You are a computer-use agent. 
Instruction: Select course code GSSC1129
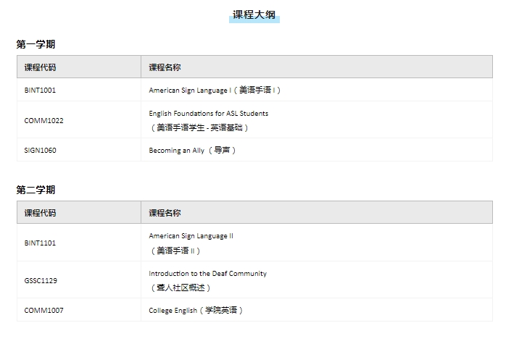(x=40, y=280)
